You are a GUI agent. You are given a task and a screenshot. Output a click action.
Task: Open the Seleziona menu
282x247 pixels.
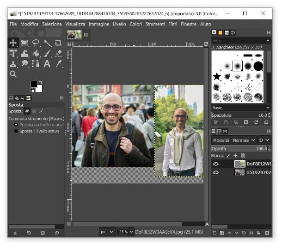click(52, 24)
